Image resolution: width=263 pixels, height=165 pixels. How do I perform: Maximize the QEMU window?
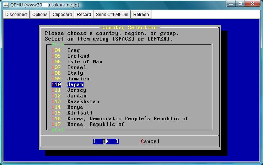241,4
